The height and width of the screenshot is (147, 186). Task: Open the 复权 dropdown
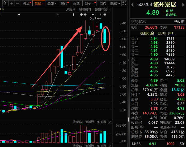(39, 3)
